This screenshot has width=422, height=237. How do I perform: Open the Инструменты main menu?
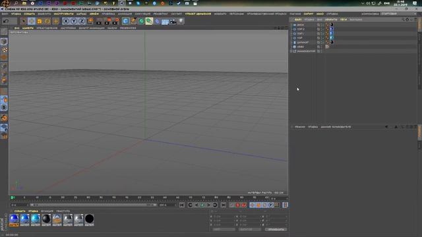tap(63, 14)
